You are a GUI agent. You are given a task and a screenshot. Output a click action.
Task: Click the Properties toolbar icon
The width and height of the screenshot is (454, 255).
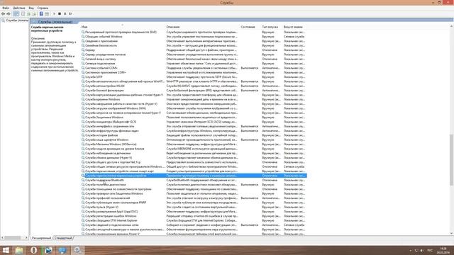23,13
